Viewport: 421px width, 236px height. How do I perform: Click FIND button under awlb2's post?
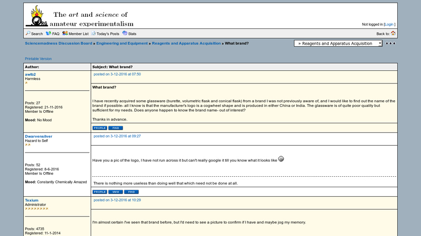click(116, 128)
